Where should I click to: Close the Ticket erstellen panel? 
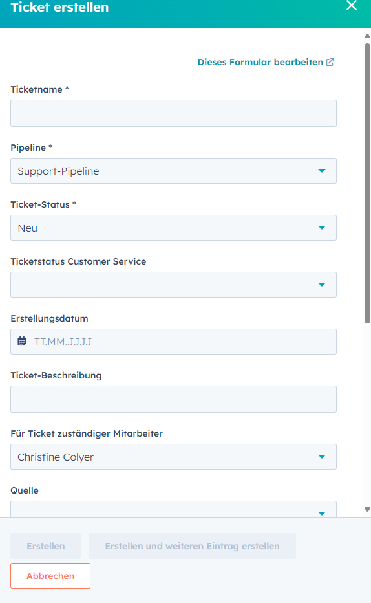(352, 5)
